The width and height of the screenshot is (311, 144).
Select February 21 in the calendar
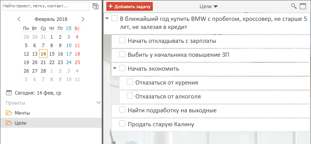point(43,63)
